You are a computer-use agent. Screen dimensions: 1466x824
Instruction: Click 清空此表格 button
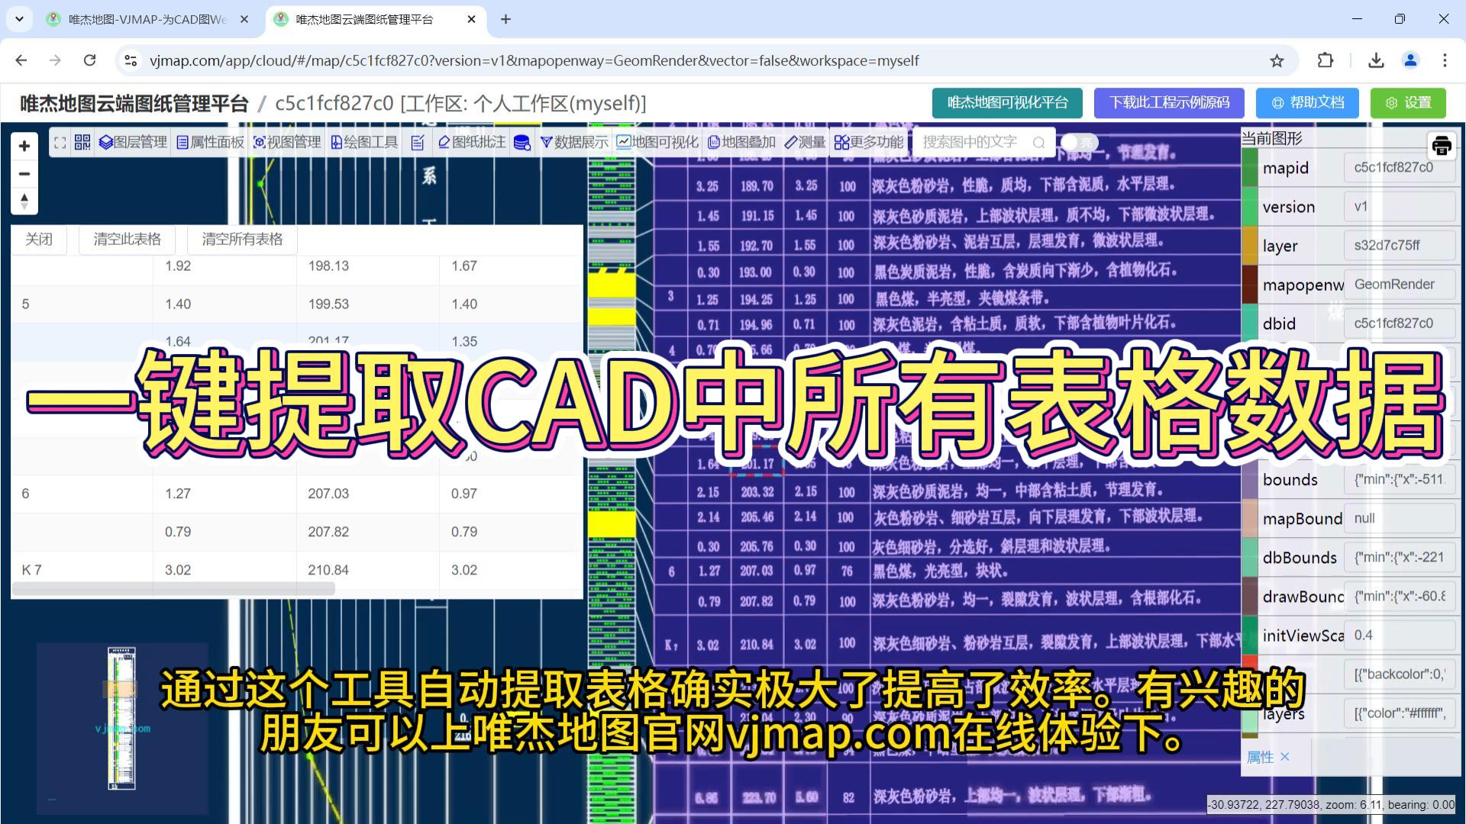point(128,240)
